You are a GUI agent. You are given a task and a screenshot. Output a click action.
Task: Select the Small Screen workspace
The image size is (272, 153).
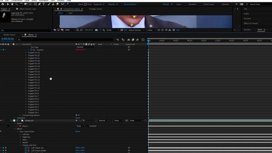click(209, 4)
